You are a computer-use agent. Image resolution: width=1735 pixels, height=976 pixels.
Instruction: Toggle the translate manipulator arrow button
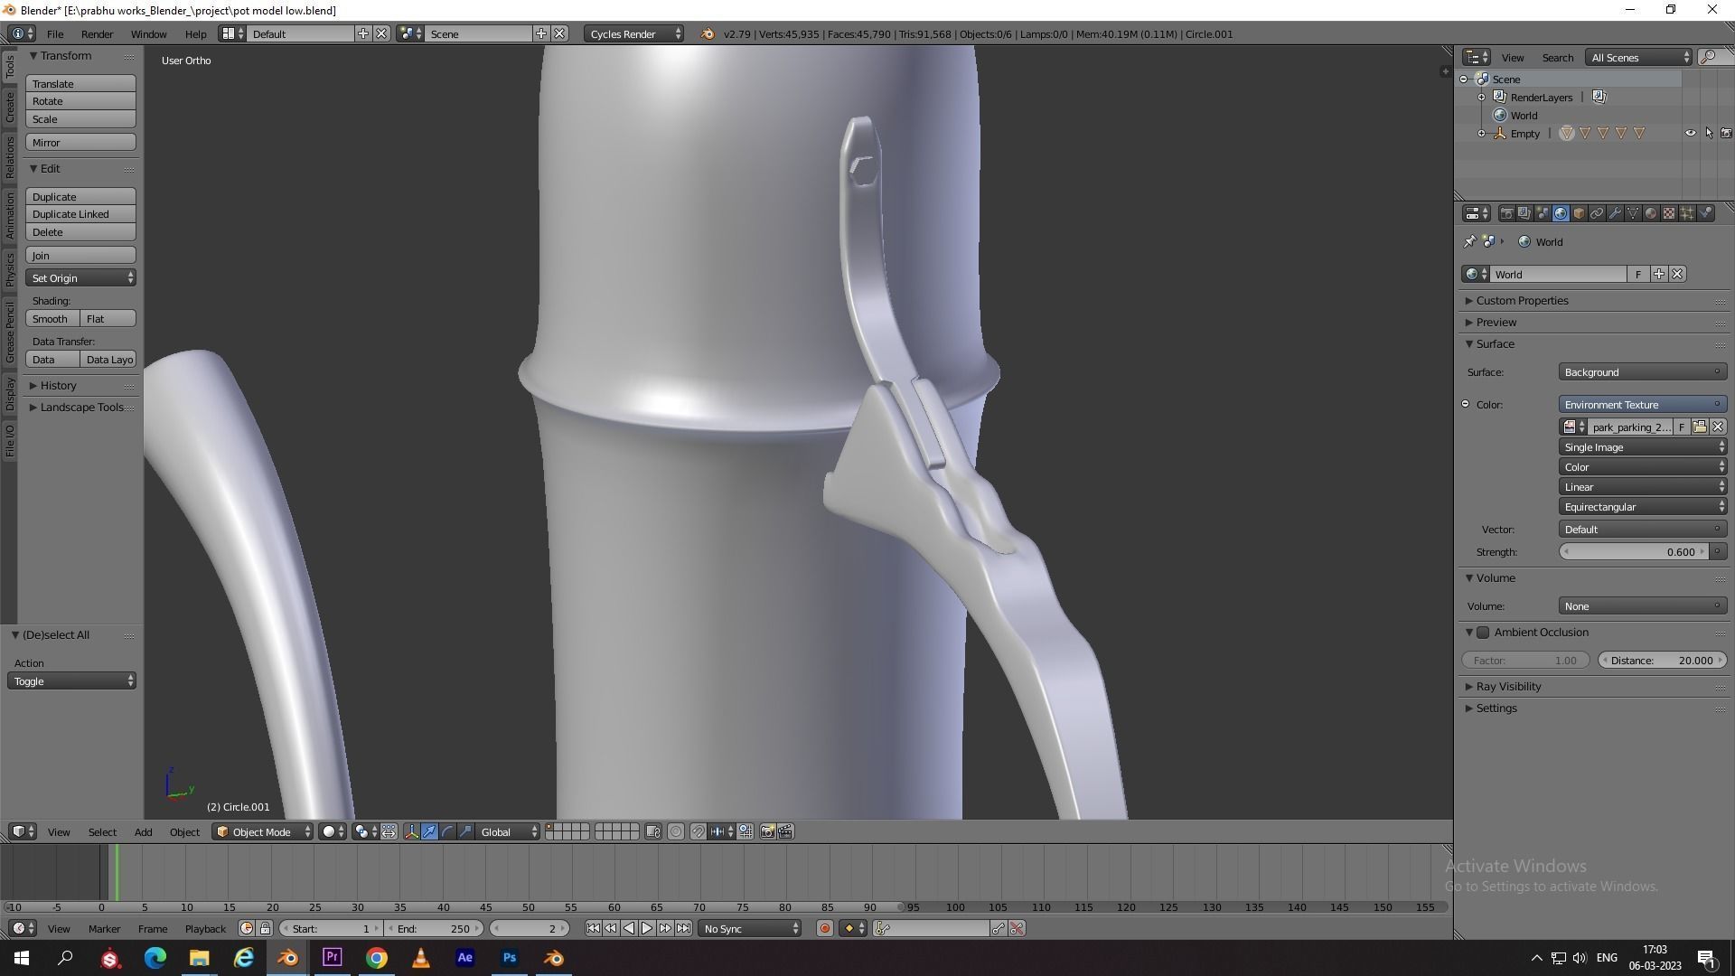pyautogui.click(x=429, y=831)
